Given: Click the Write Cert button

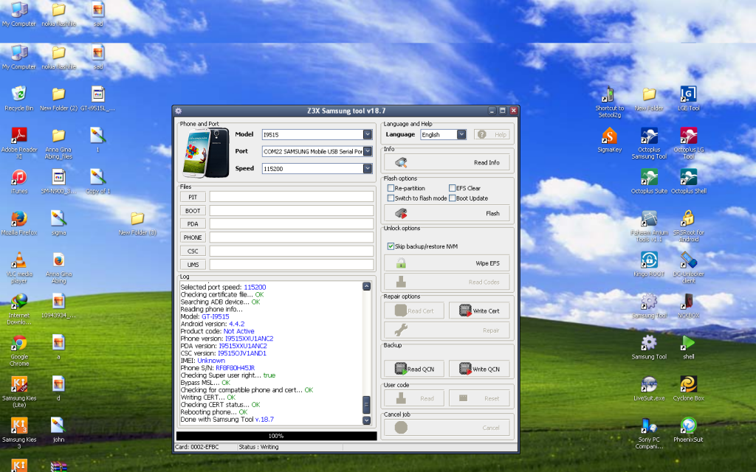Looking at the screenshot, I should tap(478, 310).
